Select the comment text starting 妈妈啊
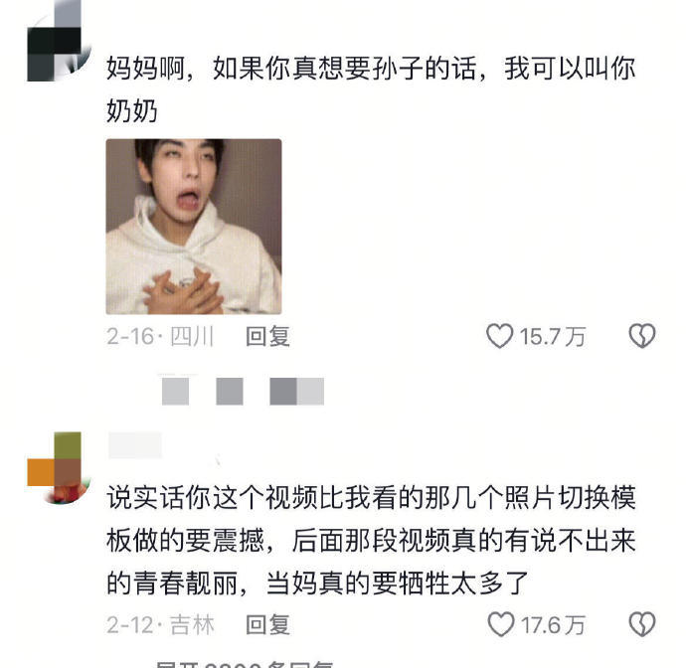 point(371,89)
